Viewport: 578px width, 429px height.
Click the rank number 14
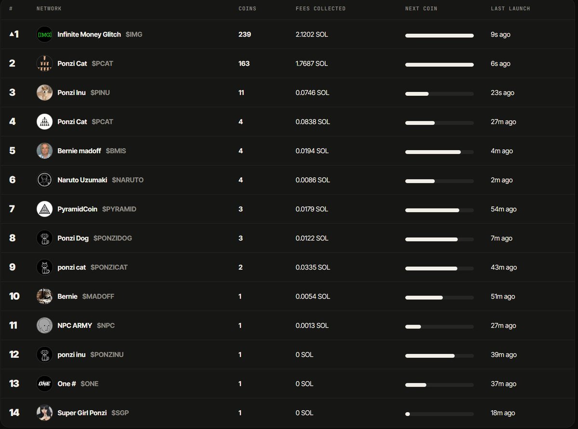pos(14,413)
